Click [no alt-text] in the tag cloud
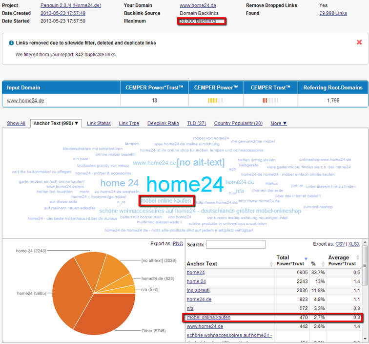The width and height of the screenshot is (369, 344). point(201,162)
